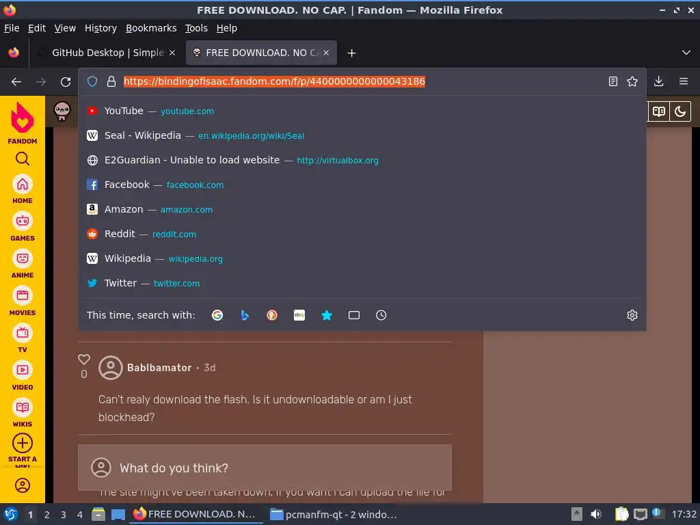
Task: Open the Movies section in Fandom sidebar
Action: coord(23,301)
